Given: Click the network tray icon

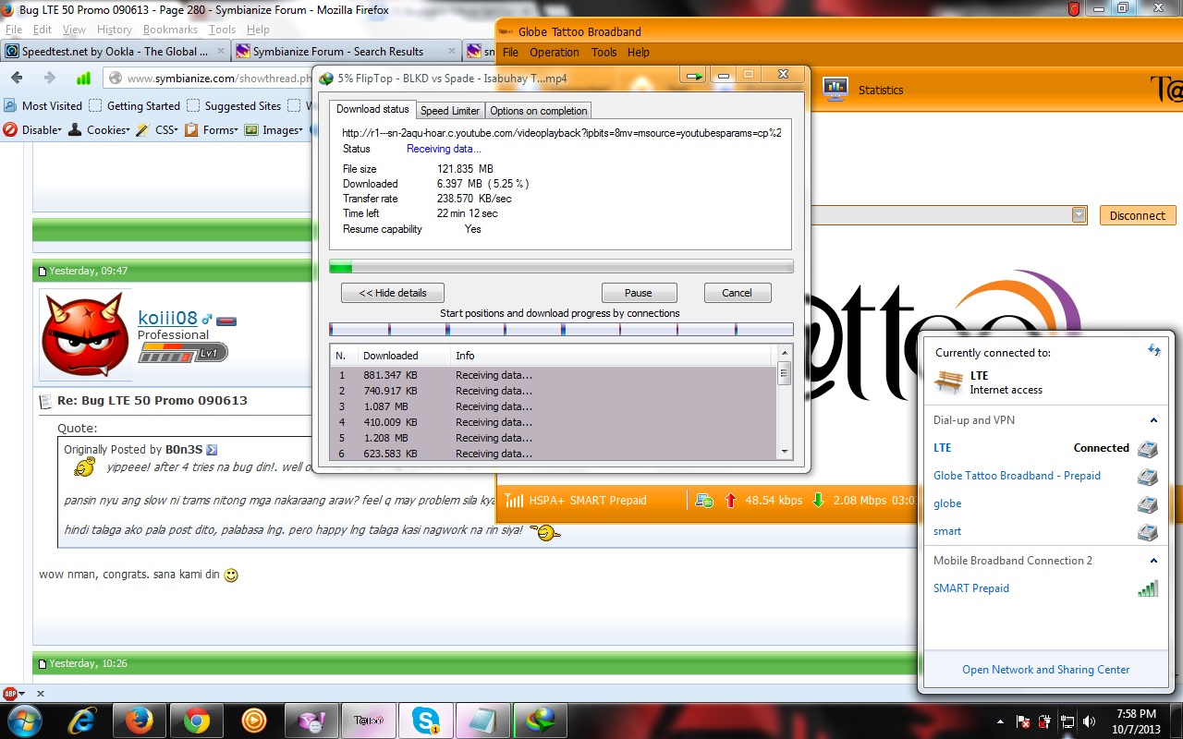Looking at the screenshot, I should 1067,721.
